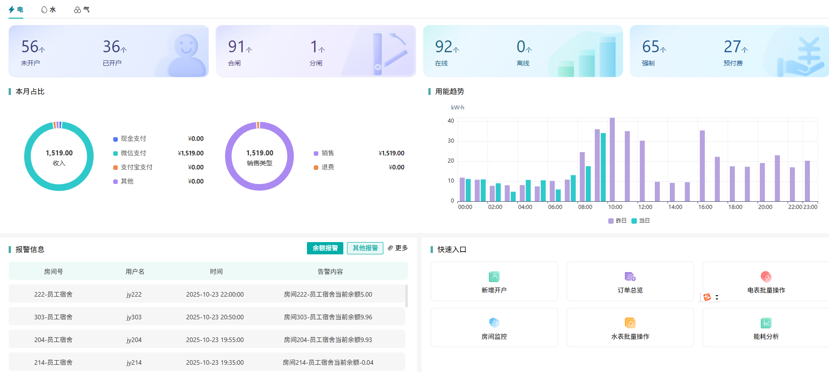Click the 余额报警 button
Screen dimensions: 829x372
coord(325,248)
